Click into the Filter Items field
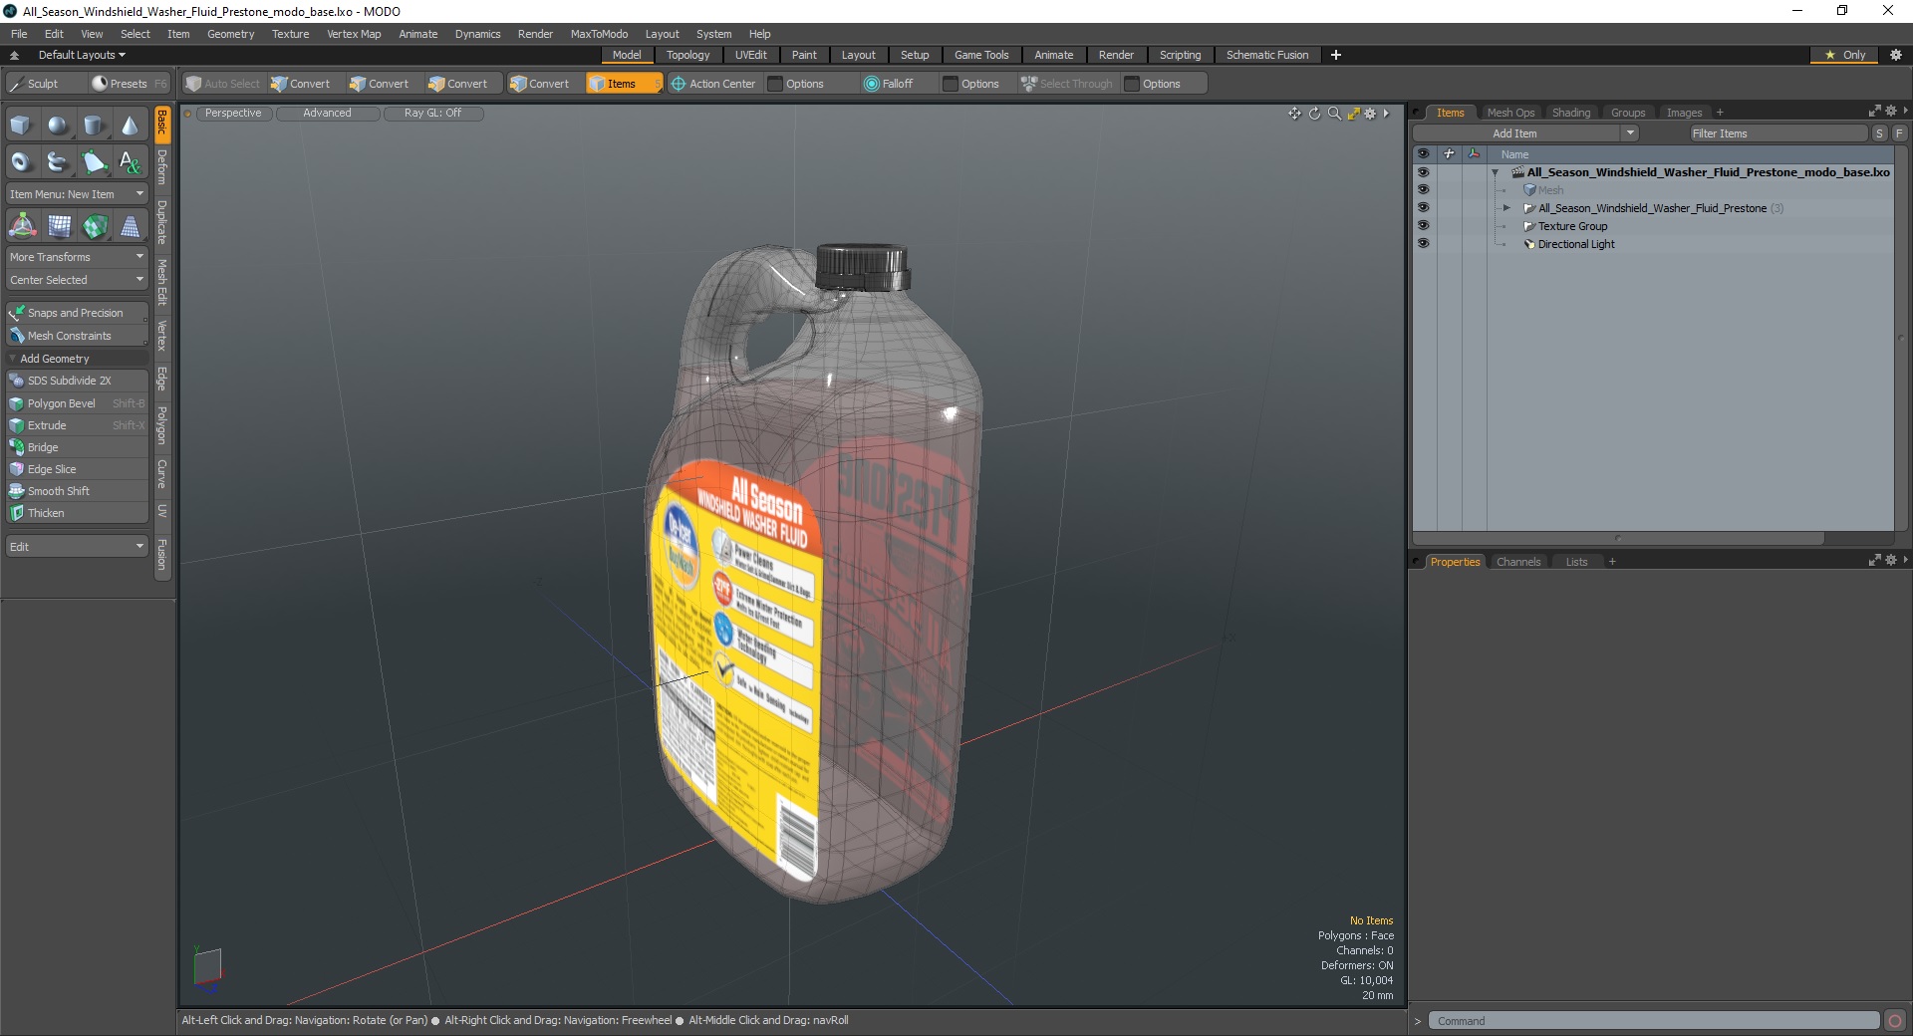This screenshot has height=1036, width=1913. tap(1777, 133)
